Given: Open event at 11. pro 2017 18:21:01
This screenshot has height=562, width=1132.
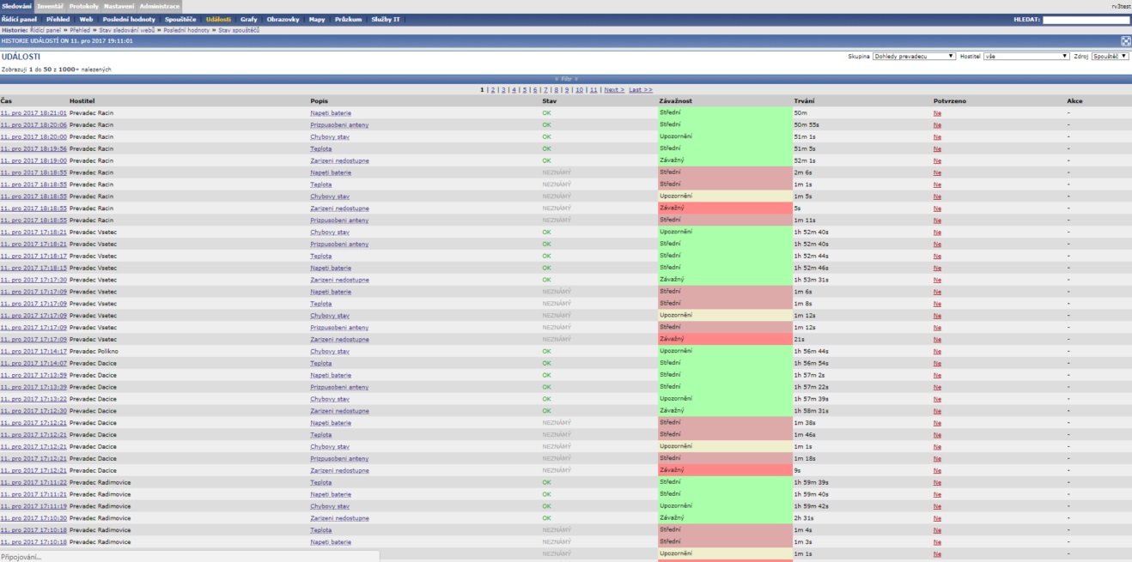Looking at the screenshot, I should pos(33,112).
